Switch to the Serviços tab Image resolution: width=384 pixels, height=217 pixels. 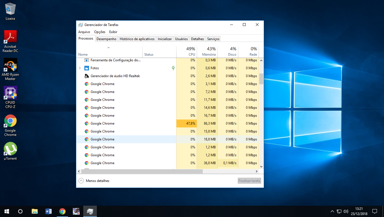coord(213,39)
